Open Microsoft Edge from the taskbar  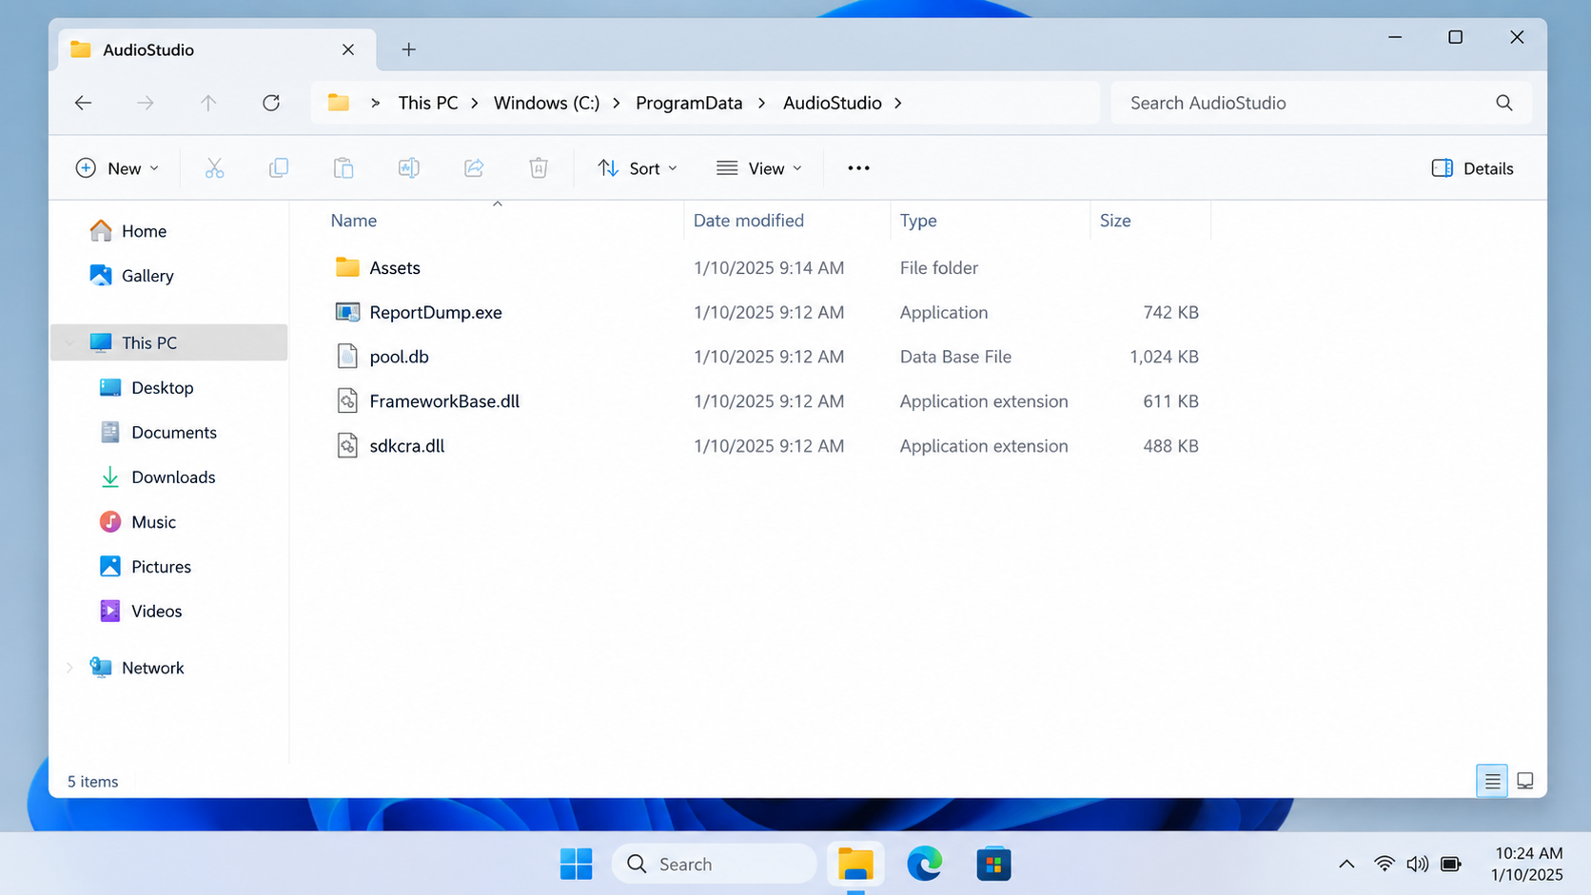click(924, 864)
